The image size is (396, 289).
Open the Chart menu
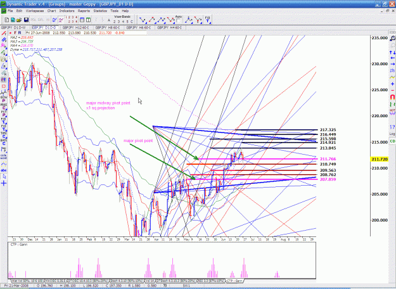(51, 11)
